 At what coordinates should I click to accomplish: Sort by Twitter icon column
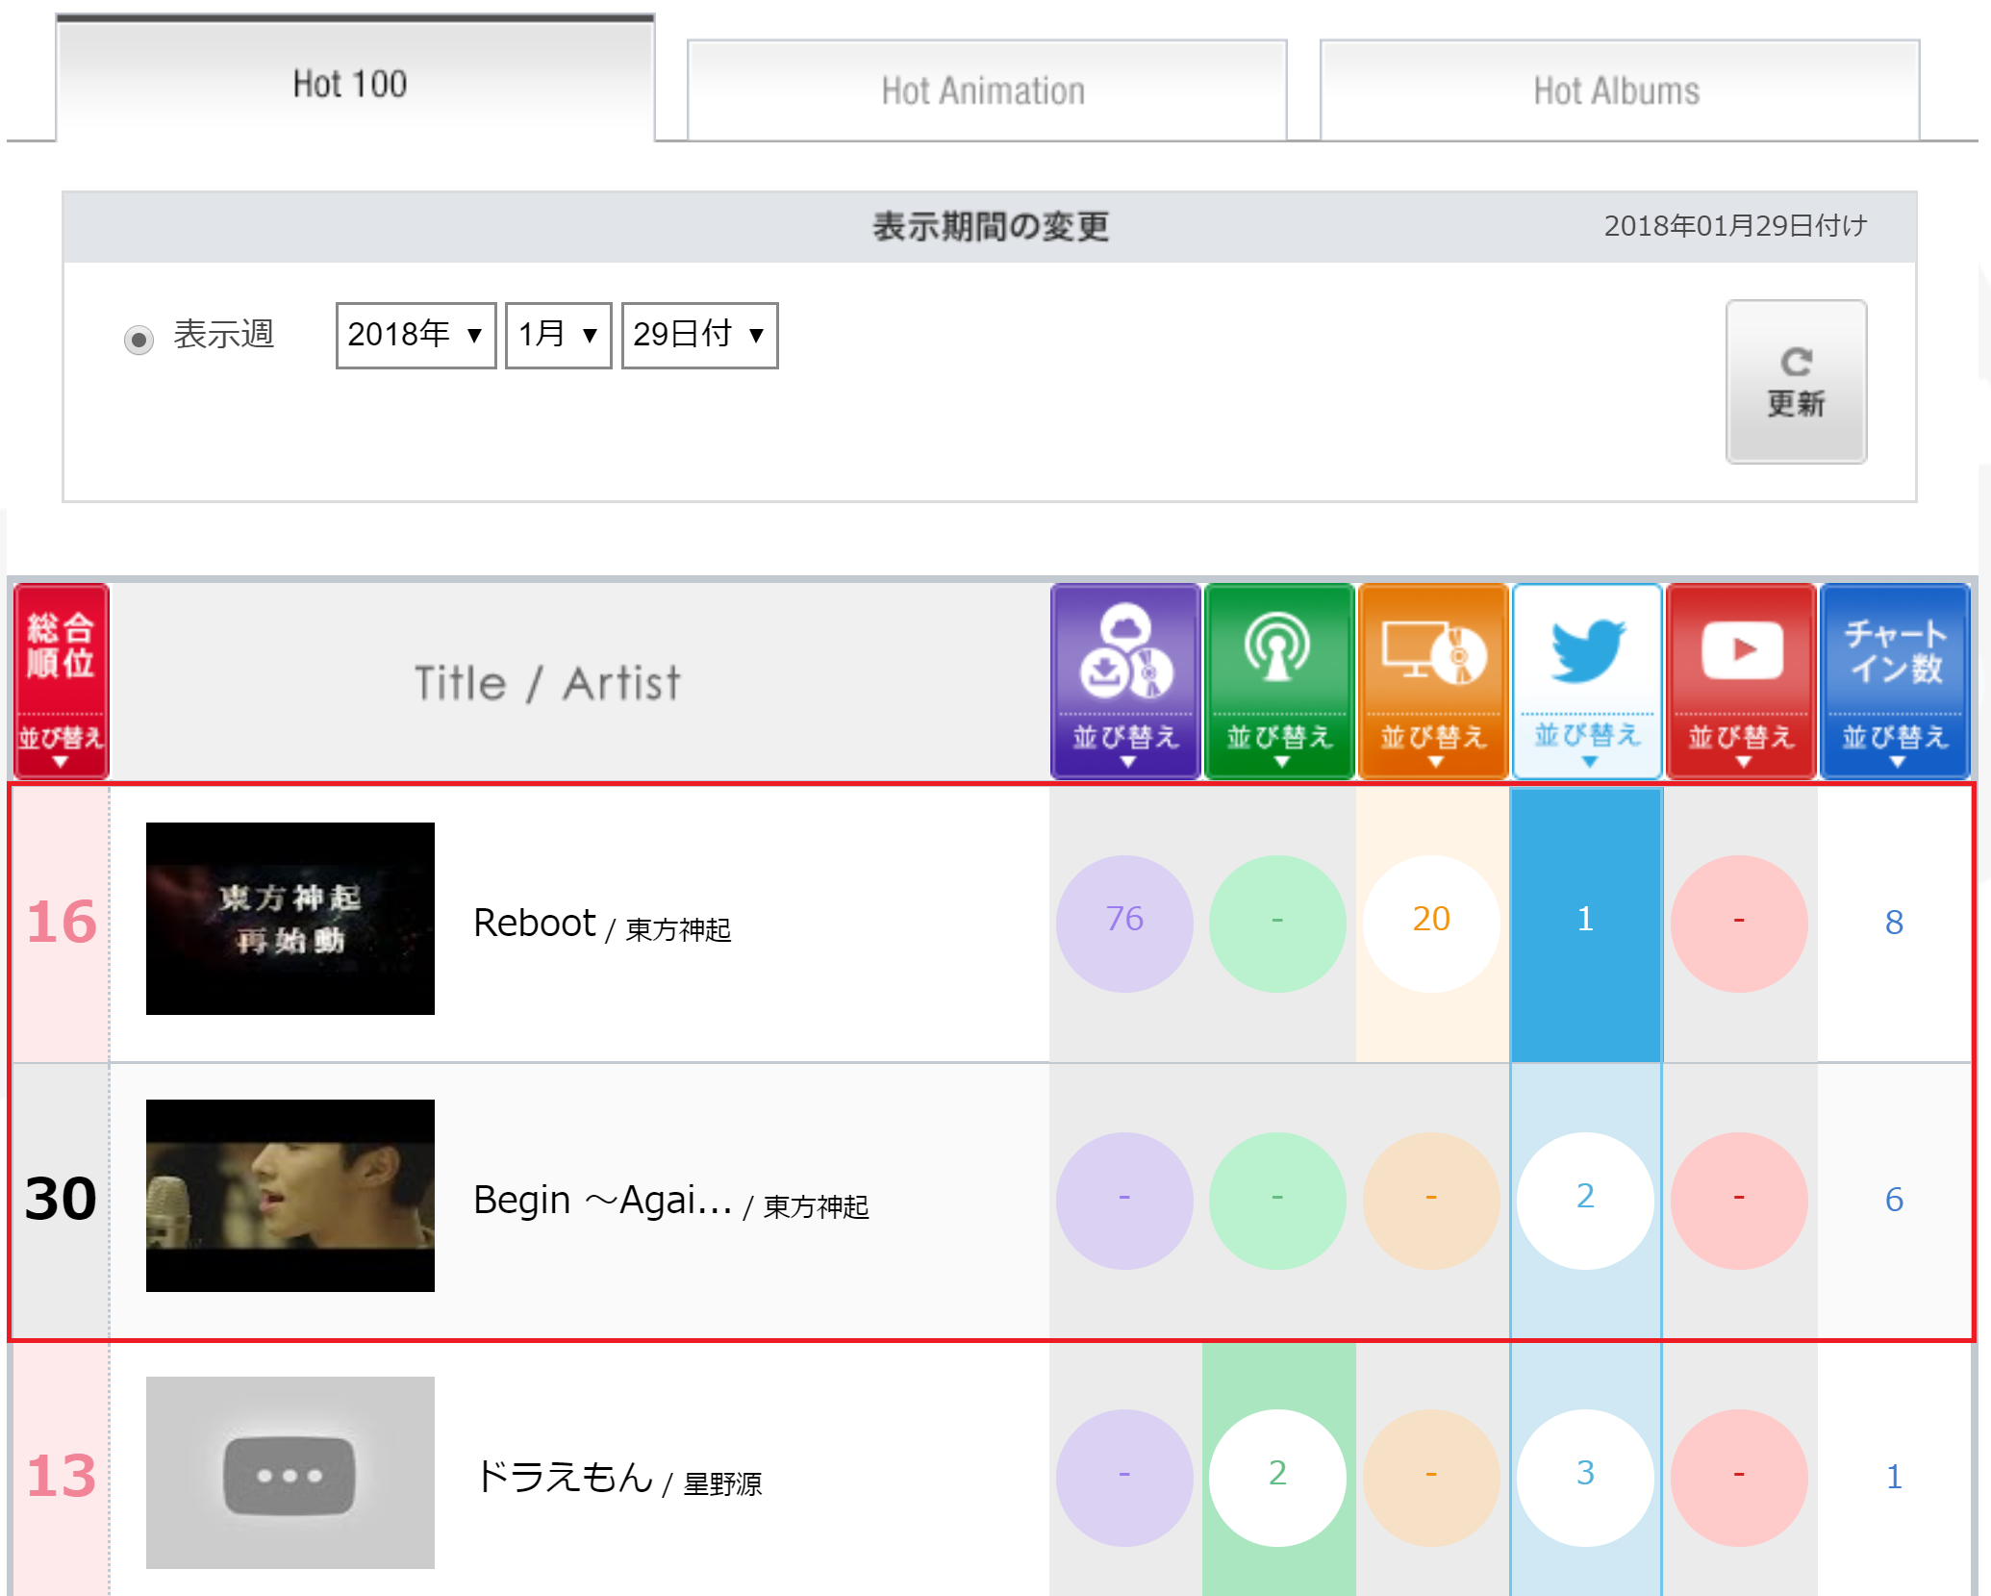point(1587,681)
